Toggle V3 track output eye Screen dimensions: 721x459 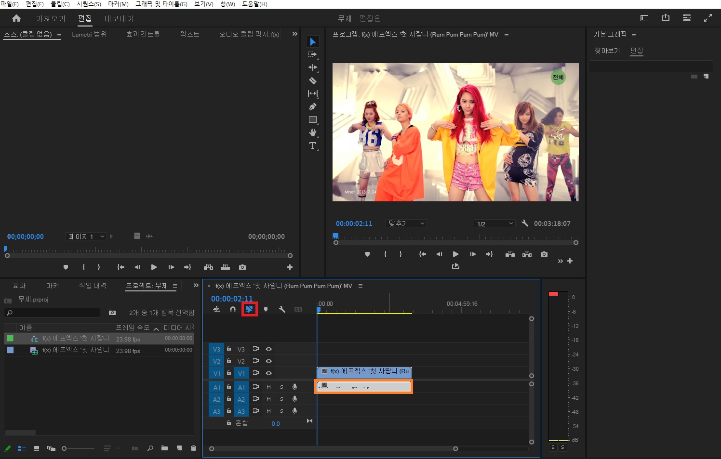(269, 349)
